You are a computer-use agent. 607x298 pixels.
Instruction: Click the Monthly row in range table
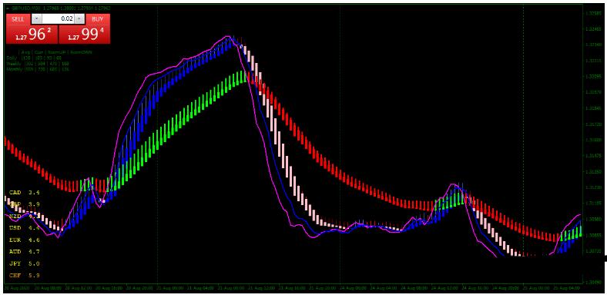(x=38, y=69)
